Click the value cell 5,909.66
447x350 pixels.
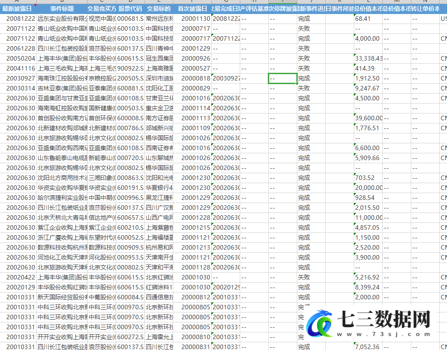pos(368,158)
